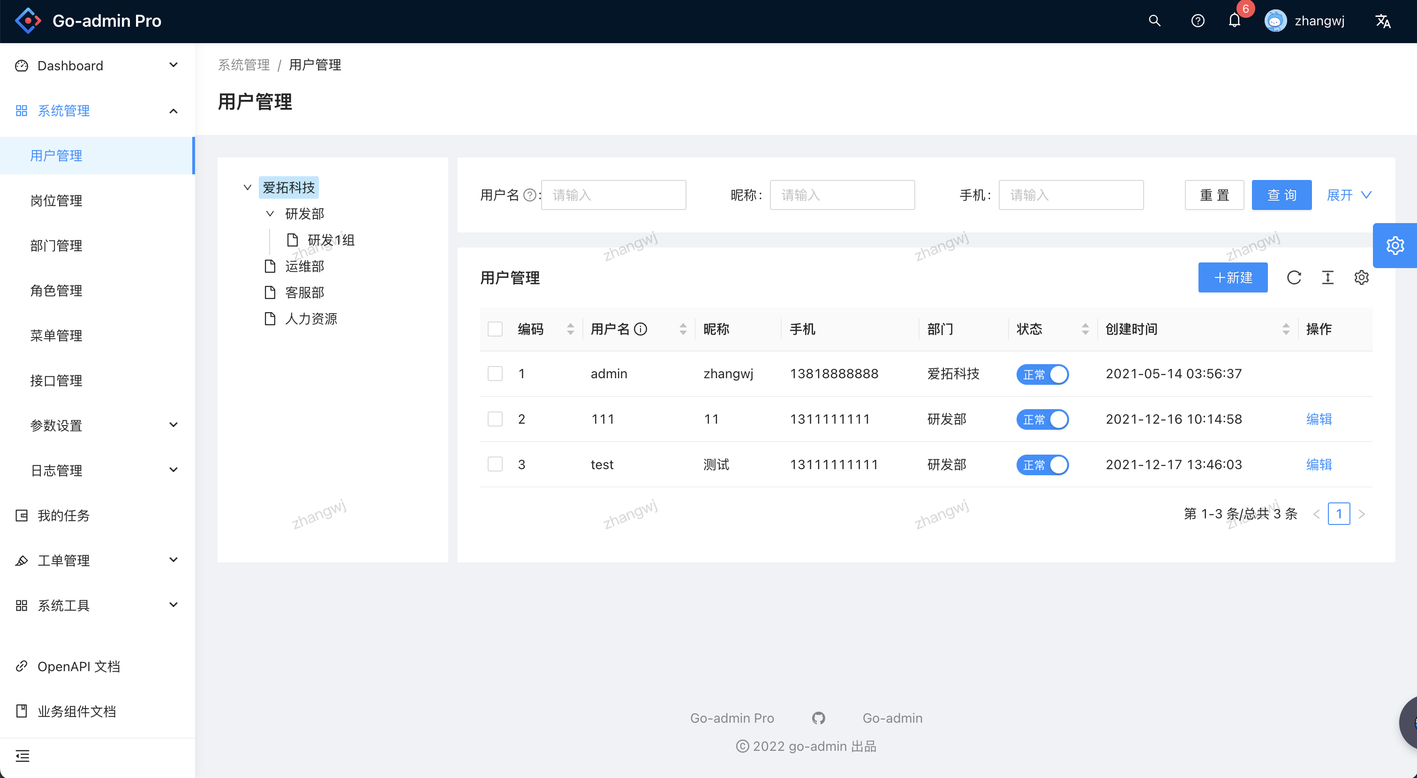Click the blue 查询 search button

(1281, 194)
